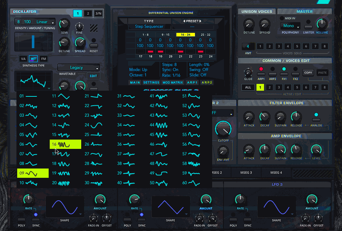Click the next preset arrow
The image size is (342, 231).
point(201,21)
